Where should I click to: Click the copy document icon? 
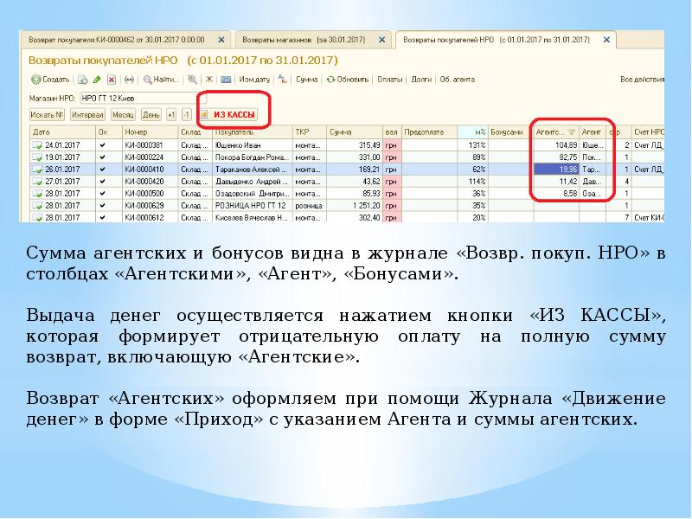(83, 79)
